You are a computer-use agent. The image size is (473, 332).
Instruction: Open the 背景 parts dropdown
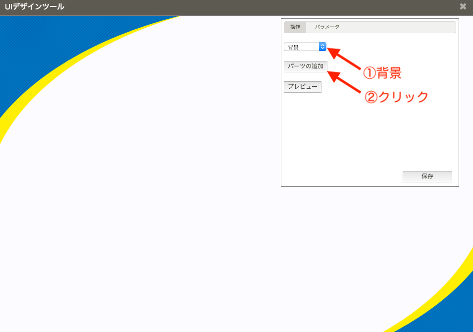coord(302,47)
